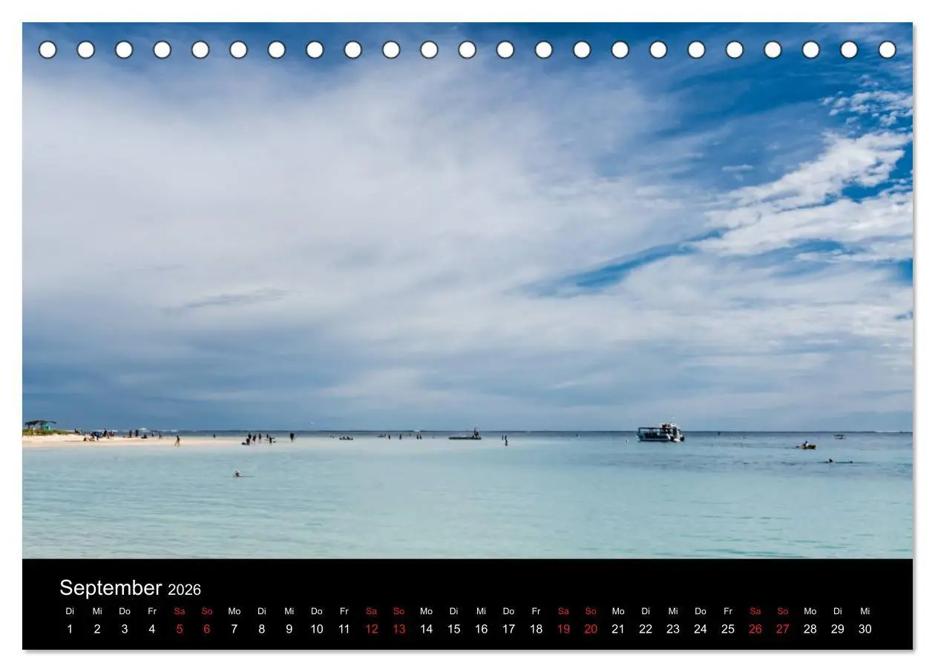Select the red Sunday date 6
935x672 pixels.
point(207,629)
